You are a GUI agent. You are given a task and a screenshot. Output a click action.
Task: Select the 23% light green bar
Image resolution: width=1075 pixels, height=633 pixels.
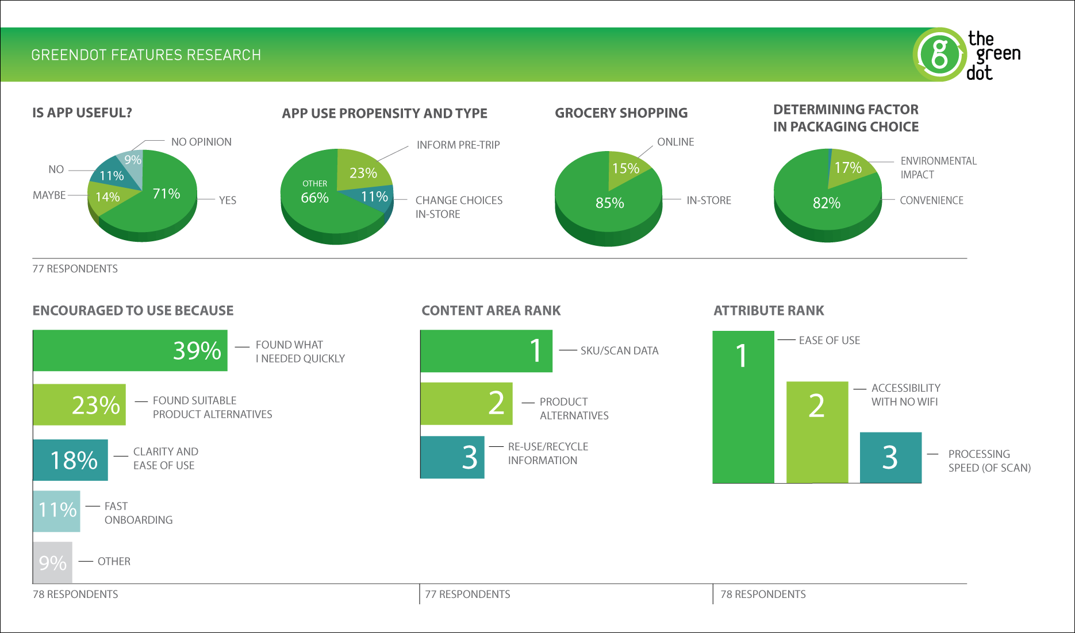(x=79, y=405)
